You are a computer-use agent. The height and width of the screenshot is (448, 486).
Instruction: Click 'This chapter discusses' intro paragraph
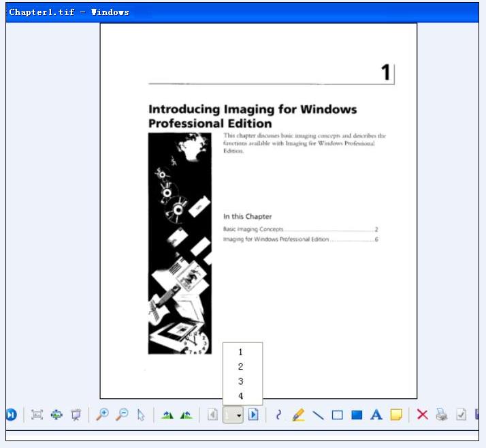(304, 143)
